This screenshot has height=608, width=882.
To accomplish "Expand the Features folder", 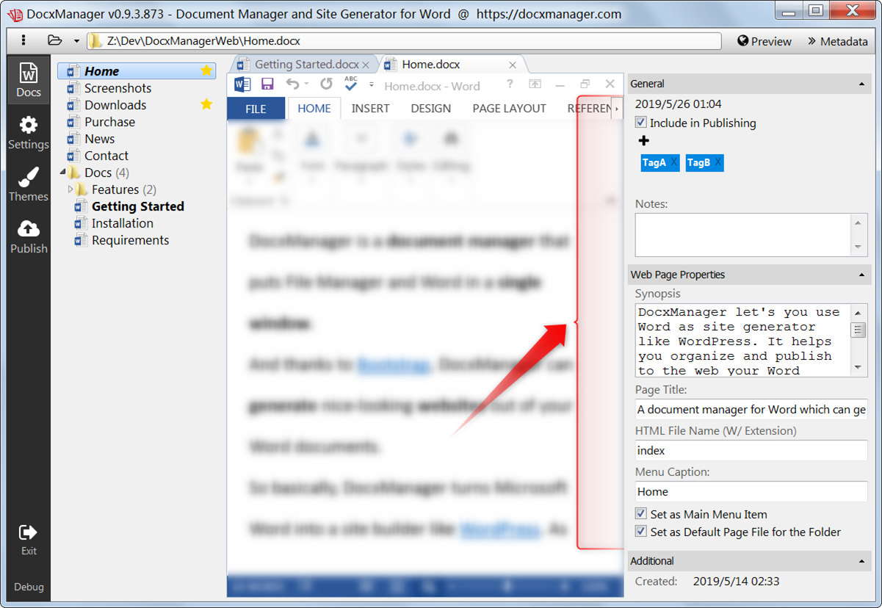I will pyautogui.click(x=71, y=189).
